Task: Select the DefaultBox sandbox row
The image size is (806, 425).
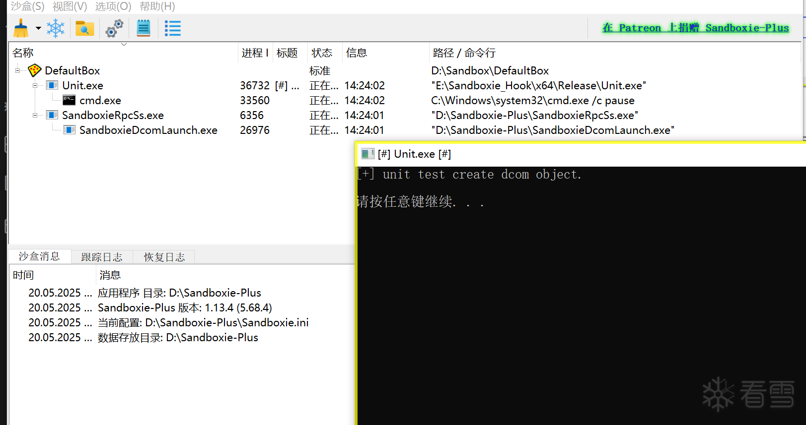Action: pos(405,70)
